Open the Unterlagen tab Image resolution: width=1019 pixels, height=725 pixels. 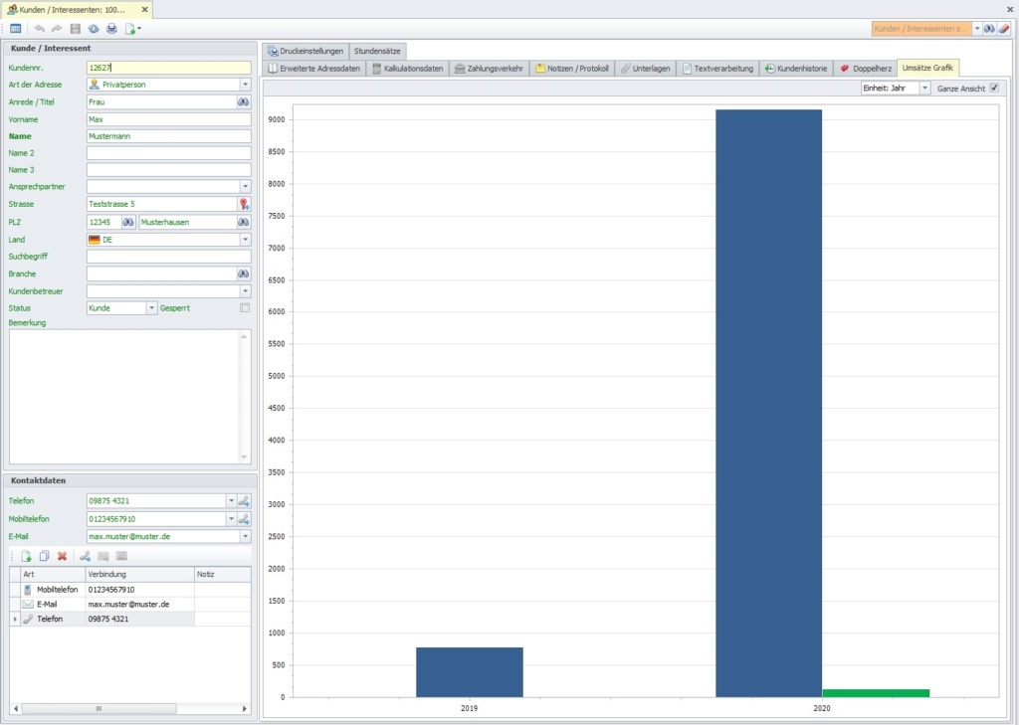pos(645,69)
